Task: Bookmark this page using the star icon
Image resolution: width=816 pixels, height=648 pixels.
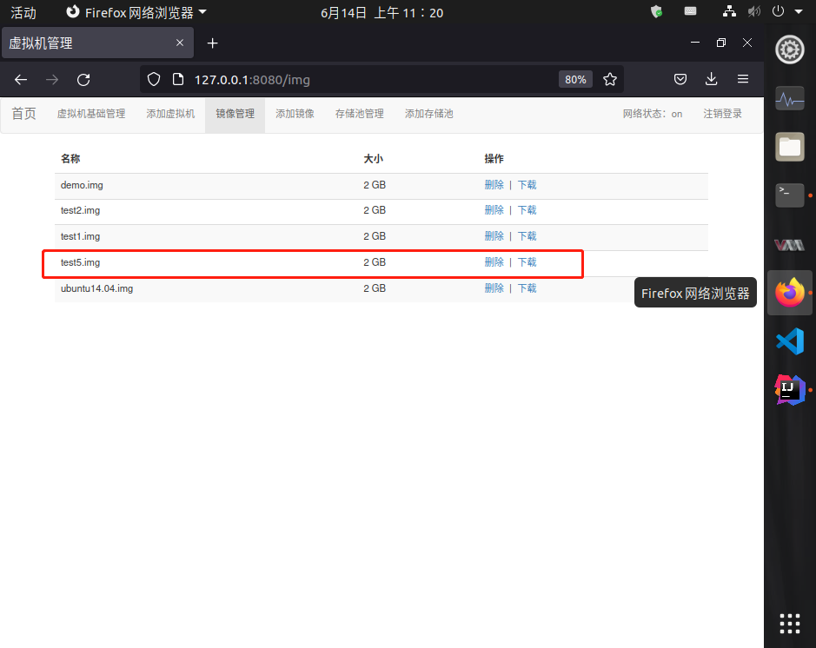Action: [x=610, y=79]
